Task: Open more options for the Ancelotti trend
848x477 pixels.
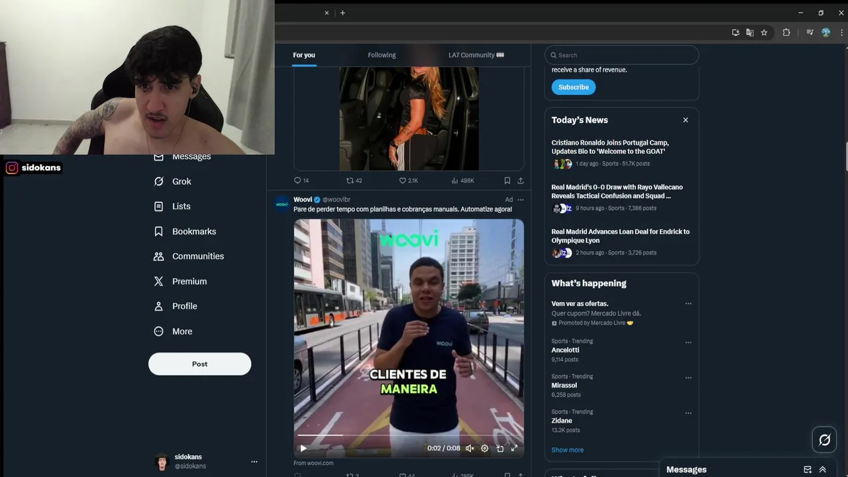Action: [x=688, y=343]
